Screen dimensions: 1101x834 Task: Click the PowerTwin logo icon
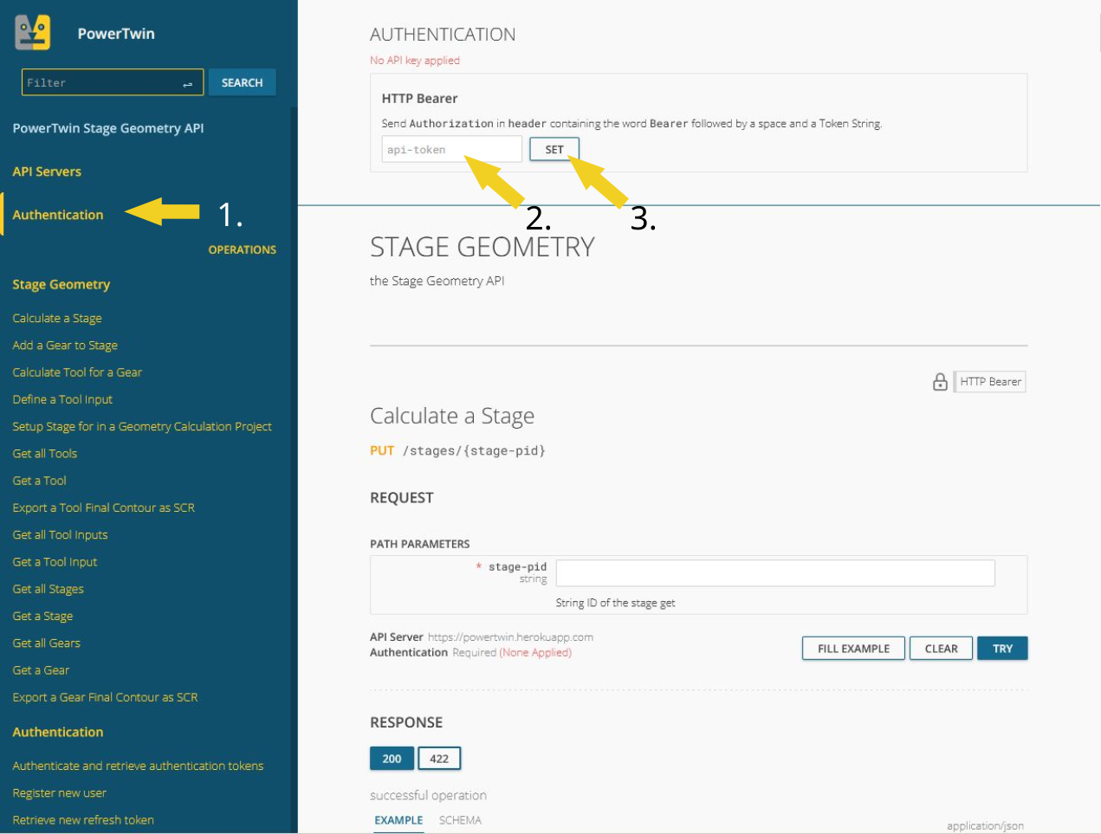click(x=33, y=33)
